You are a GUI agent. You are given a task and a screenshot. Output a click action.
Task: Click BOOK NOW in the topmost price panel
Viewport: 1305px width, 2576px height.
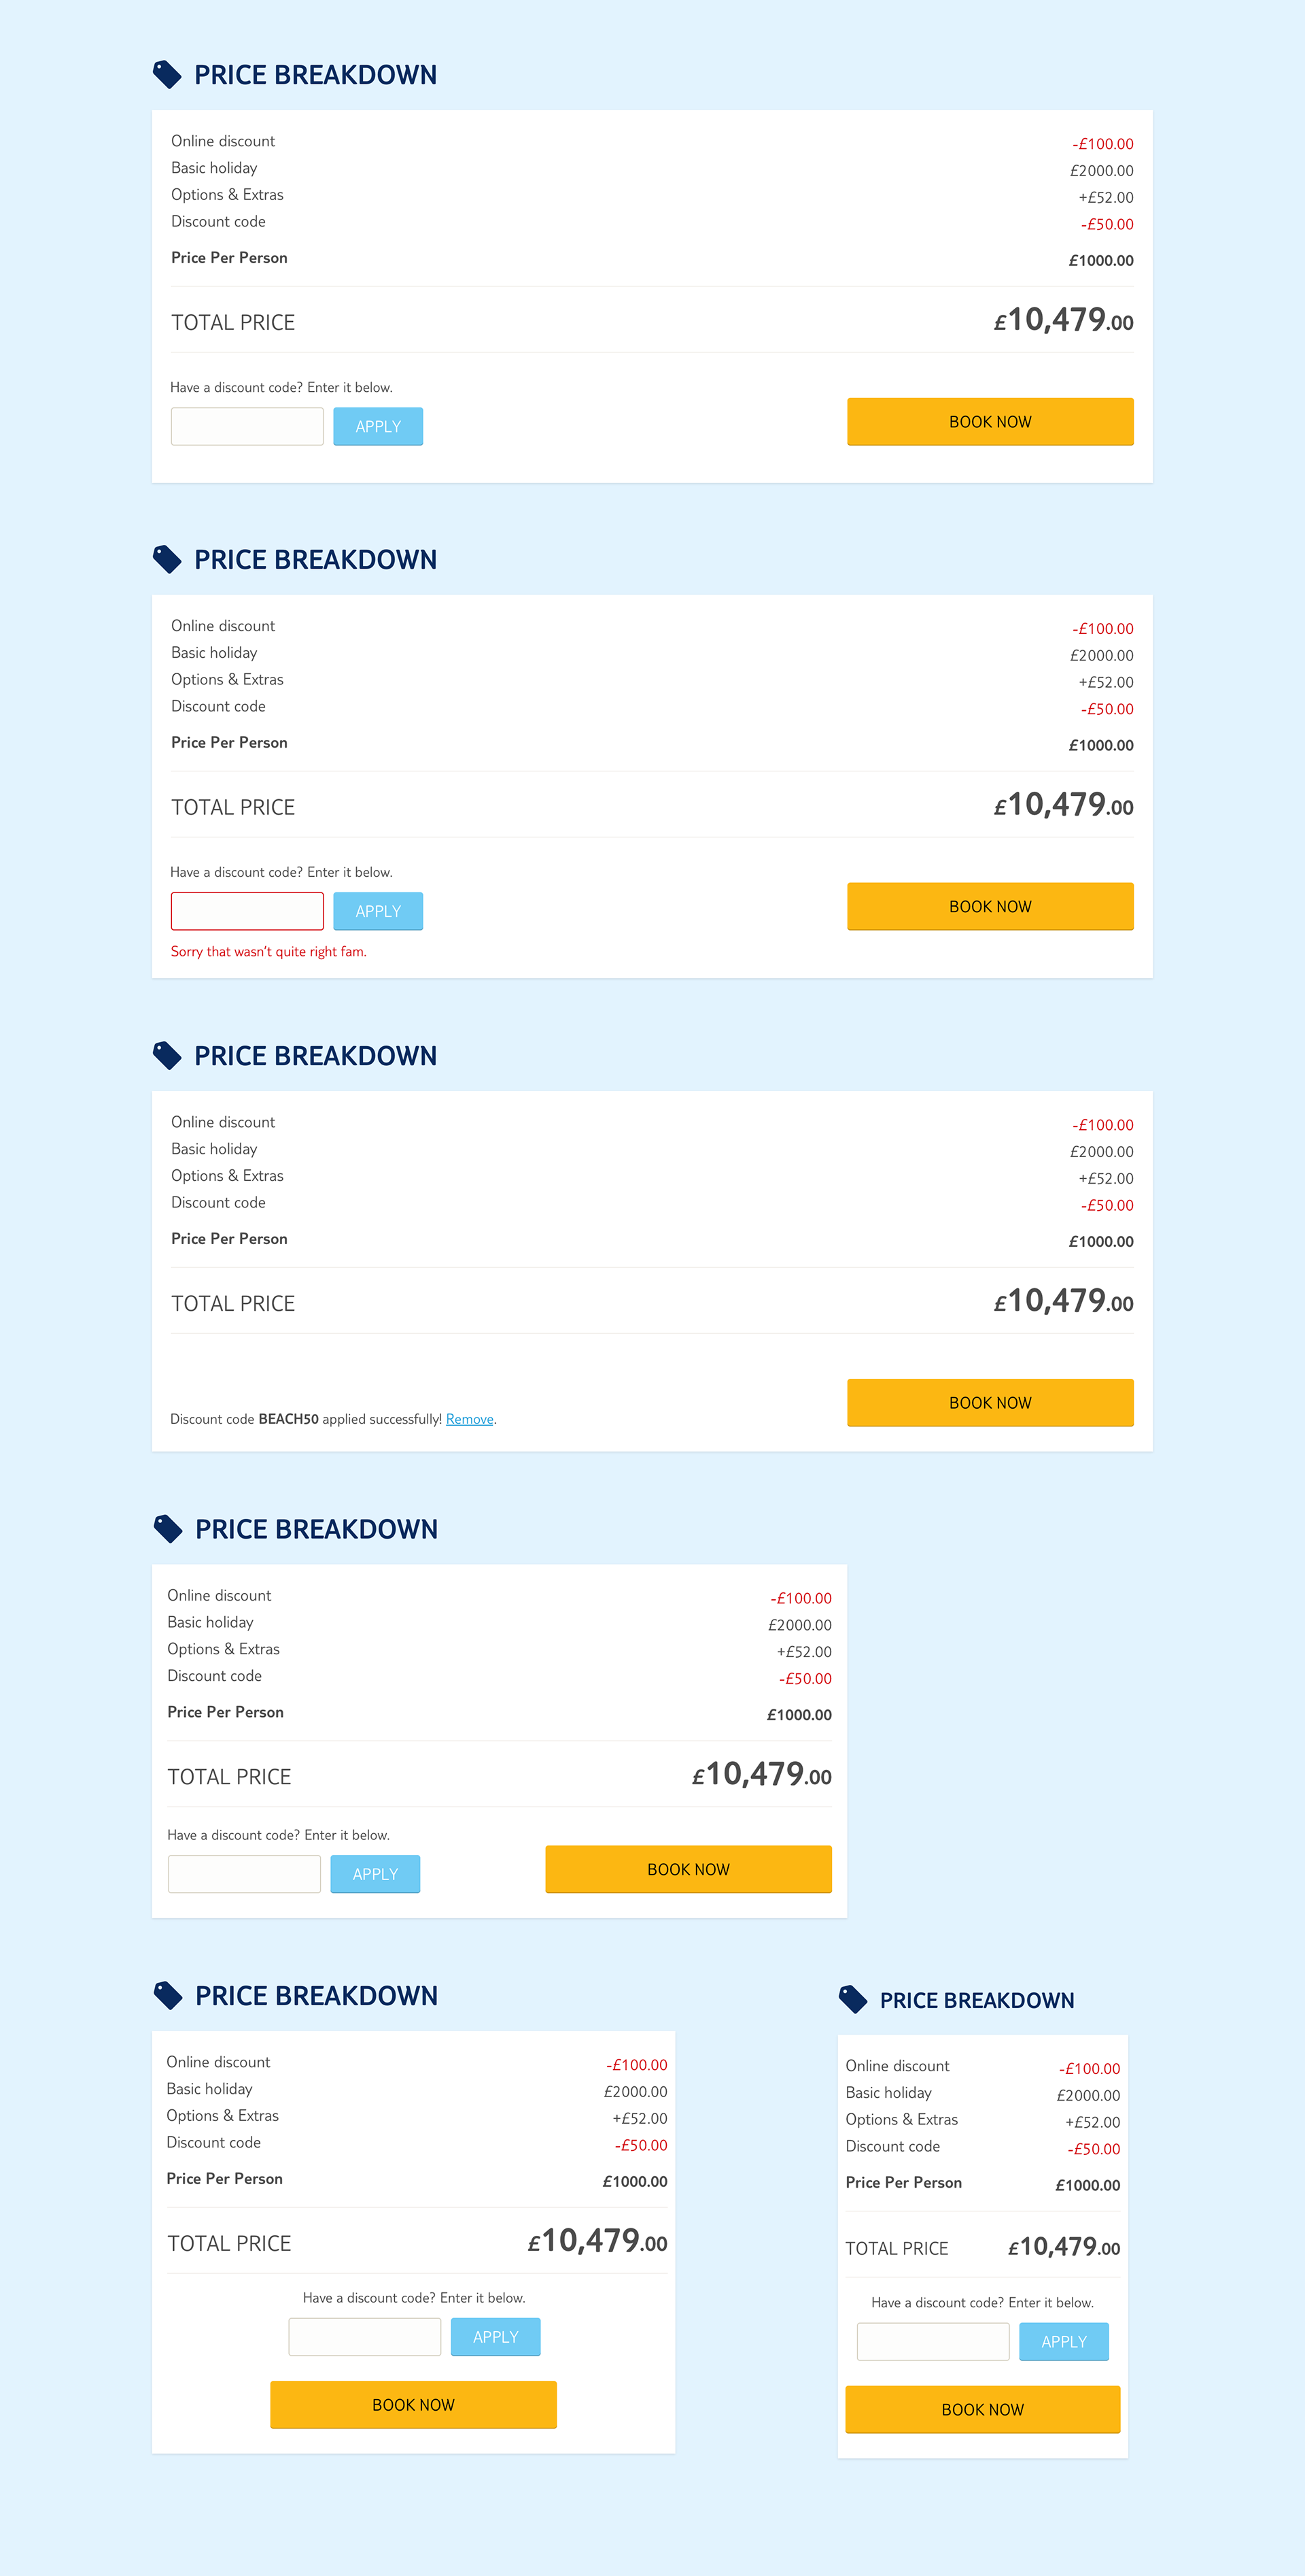tap(989, 422)
